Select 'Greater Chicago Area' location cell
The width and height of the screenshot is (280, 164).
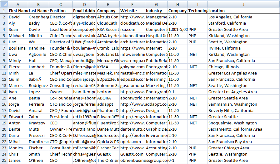point(243,148)
